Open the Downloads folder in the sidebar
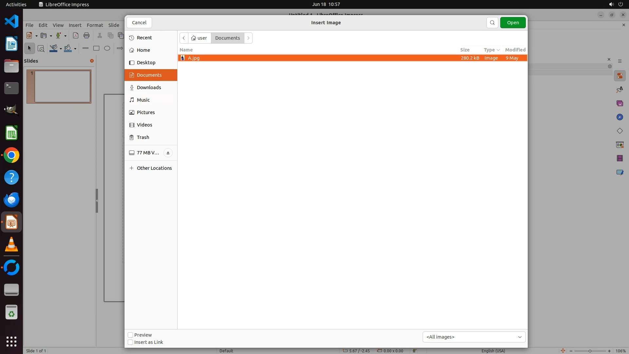 coord(149,88)
